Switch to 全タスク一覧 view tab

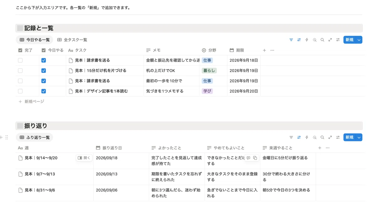(72, 40)
